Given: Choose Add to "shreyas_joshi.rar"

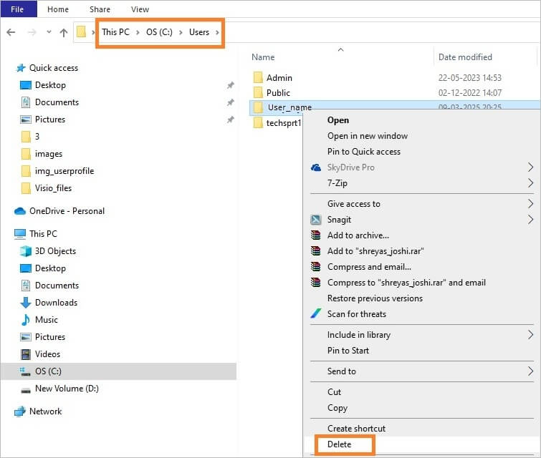Looking at the screenshot, I should [375, 251].
